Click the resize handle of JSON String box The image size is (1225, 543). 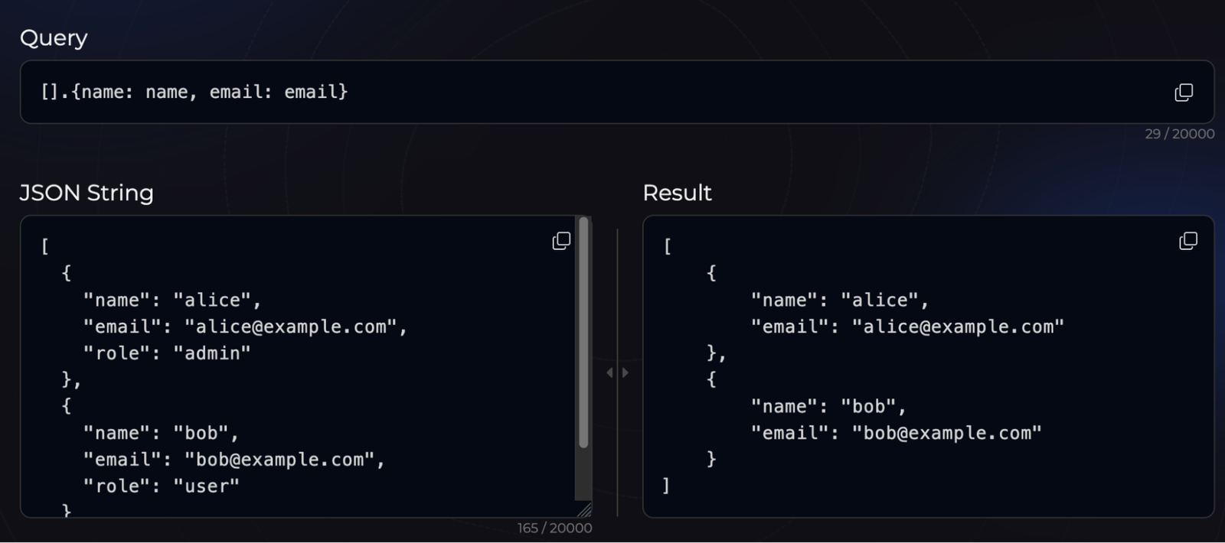pyautogui.click(x=585, y=510)
